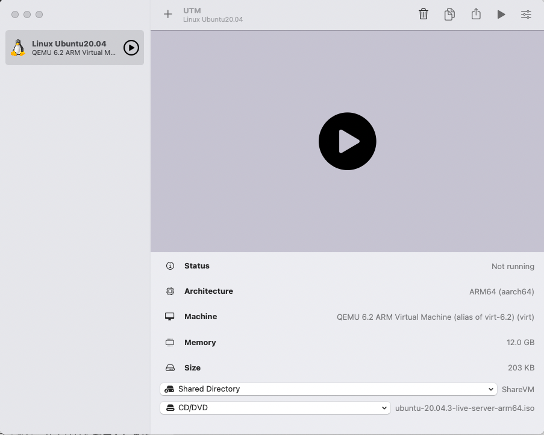Start VM with large center play button
Image resolution: width=544 pixels, height=435 pixels.
click(347, 141)
